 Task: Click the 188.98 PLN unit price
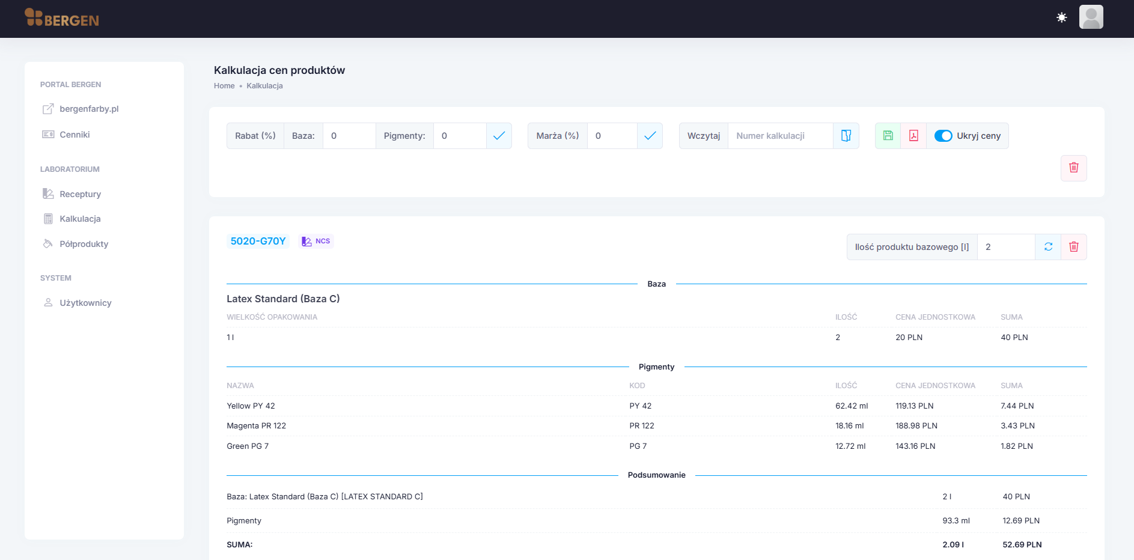pos(916,426)
